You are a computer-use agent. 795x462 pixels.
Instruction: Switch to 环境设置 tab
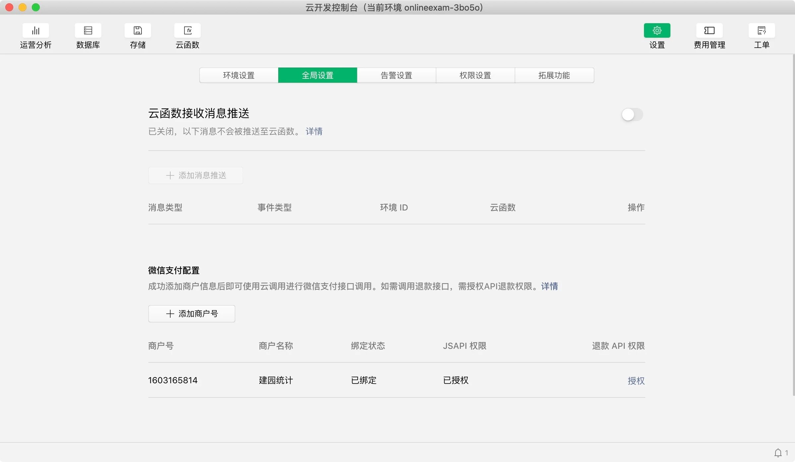click(238, 75)
